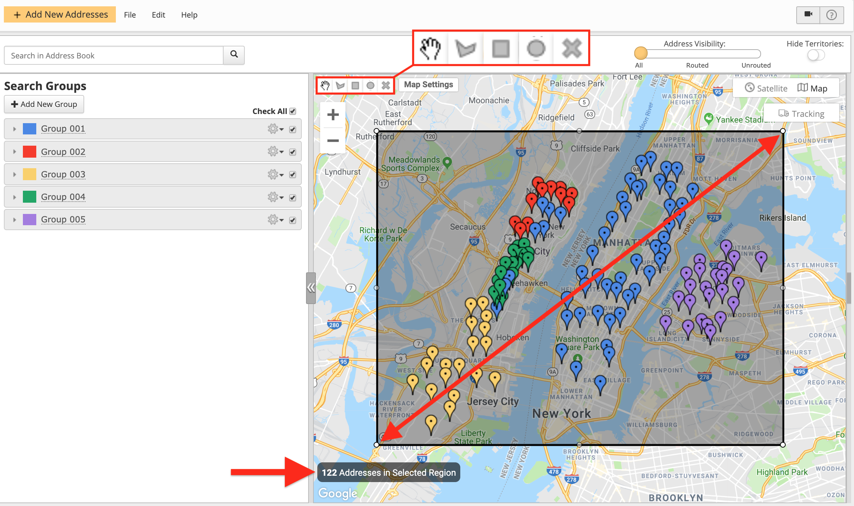Uncheck the Check All checkbox
This screenshot has height=506, width=854.
point(293,111)
